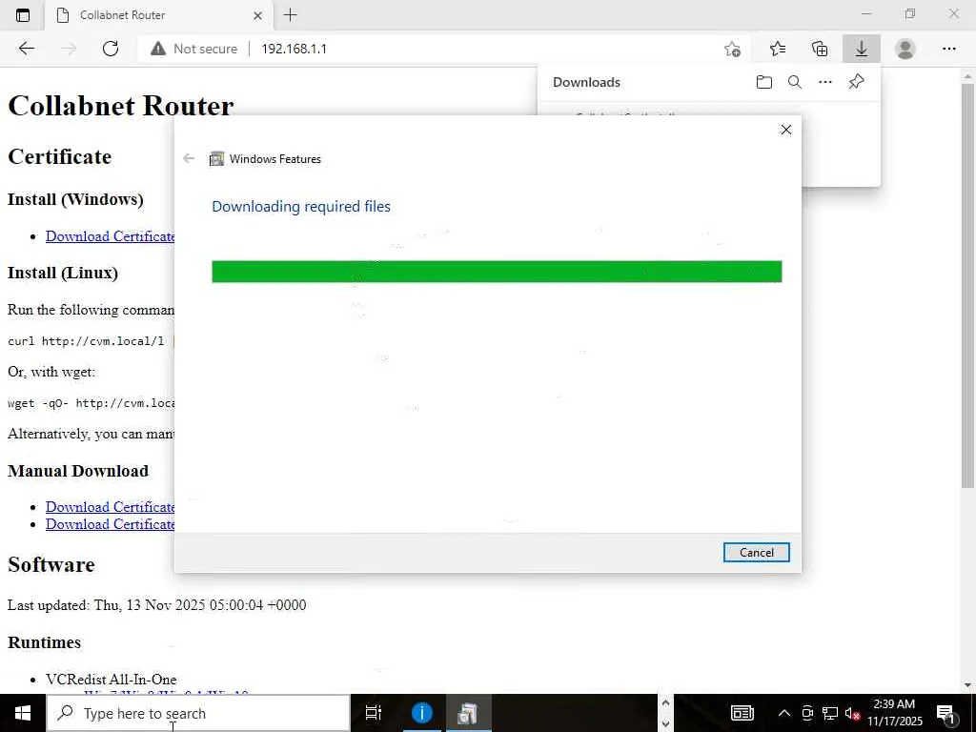Click the taskbar toolbar scroll up arrow
The image size is (976, 732).
coord(665,703)
